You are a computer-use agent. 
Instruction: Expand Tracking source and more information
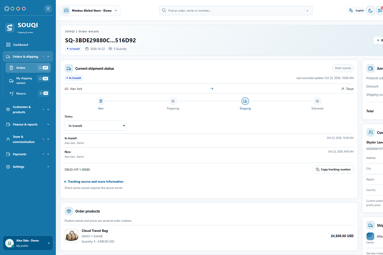[94, 182]
